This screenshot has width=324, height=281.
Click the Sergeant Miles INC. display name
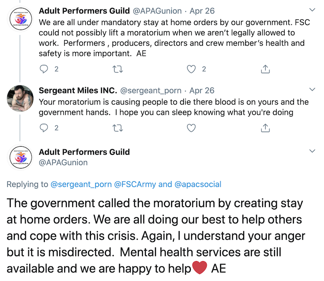tap(78, 91)
